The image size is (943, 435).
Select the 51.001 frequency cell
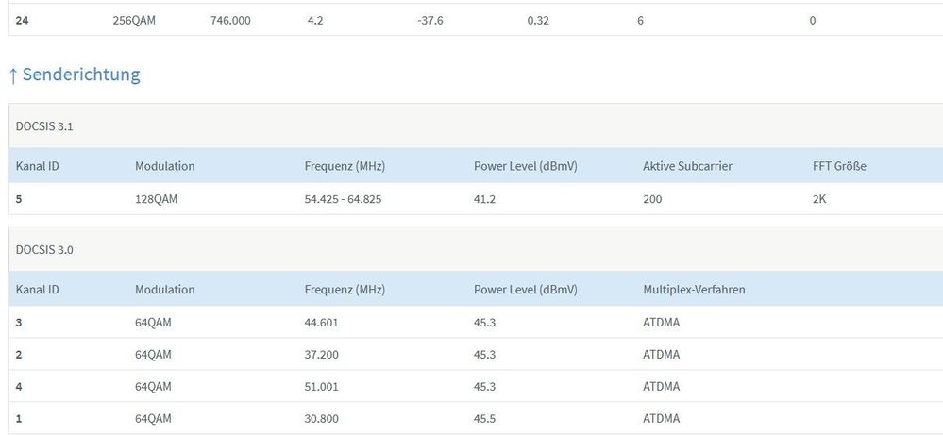point(321,386)
